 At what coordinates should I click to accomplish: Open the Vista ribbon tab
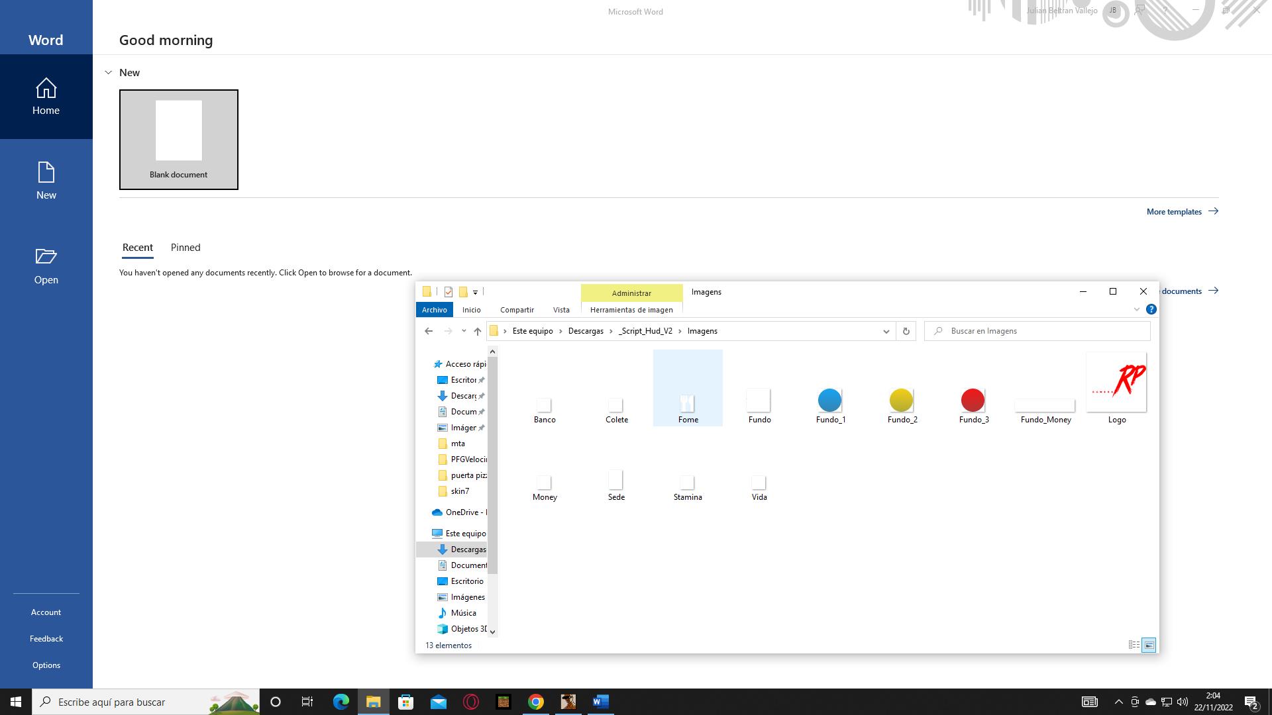click(x=561, y=310)
